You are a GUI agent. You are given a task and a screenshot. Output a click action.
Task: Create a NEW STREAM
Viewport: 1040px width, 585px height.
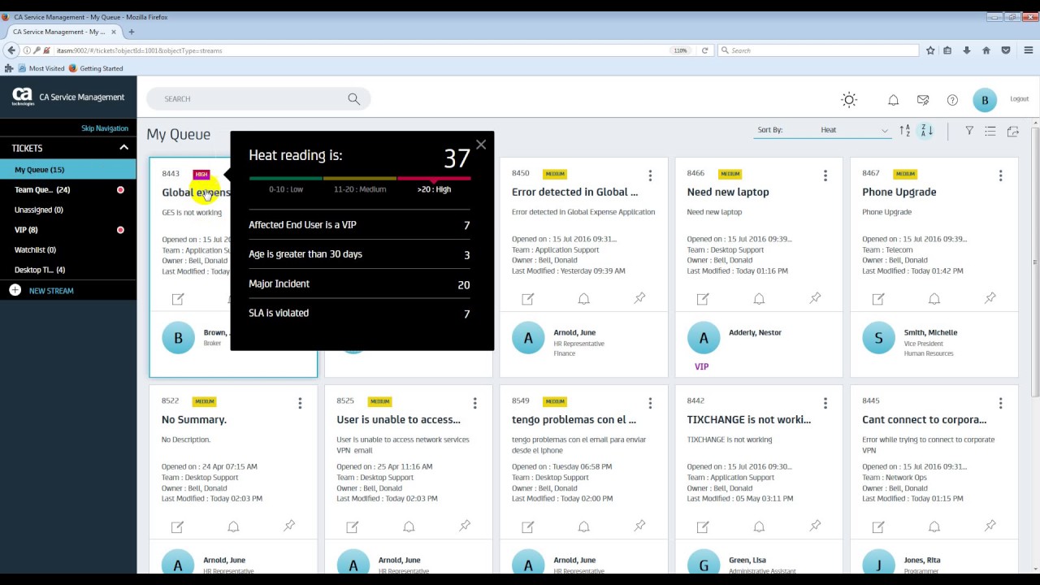pyautogui.click(x=51, y=291)
